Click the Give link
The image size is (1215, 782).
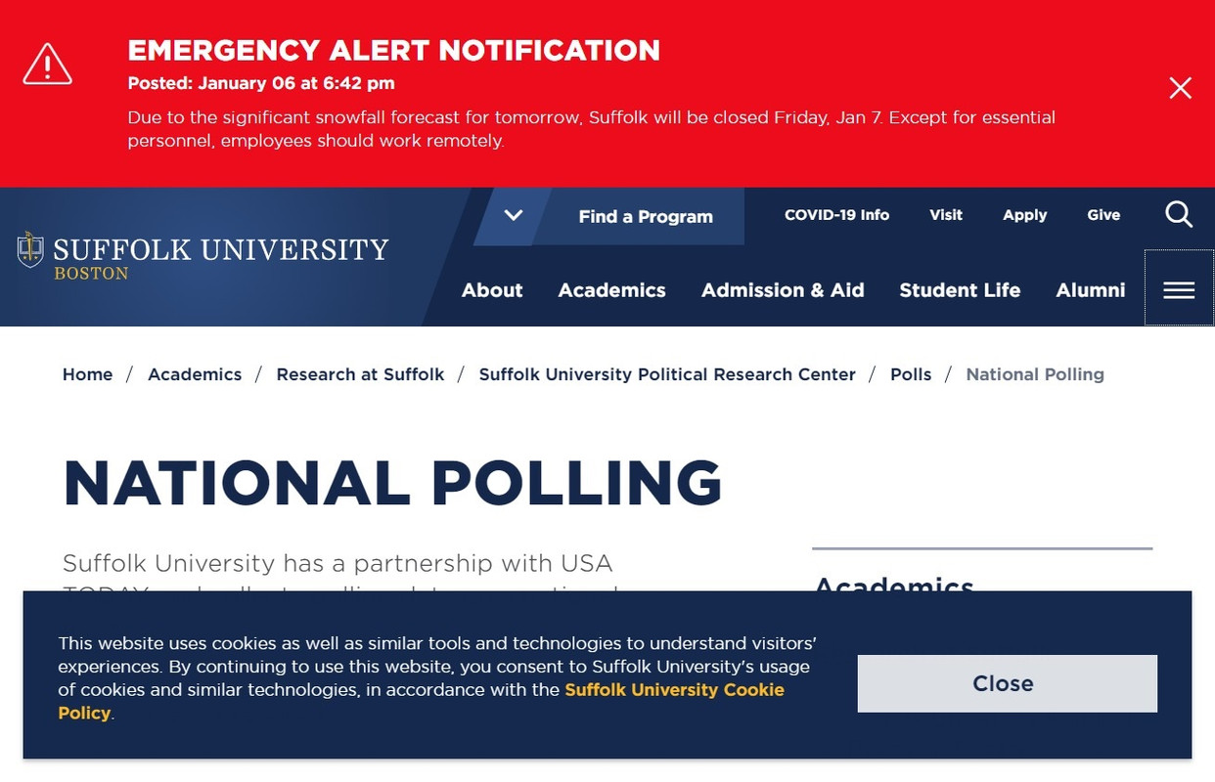tap(1103, 215)
